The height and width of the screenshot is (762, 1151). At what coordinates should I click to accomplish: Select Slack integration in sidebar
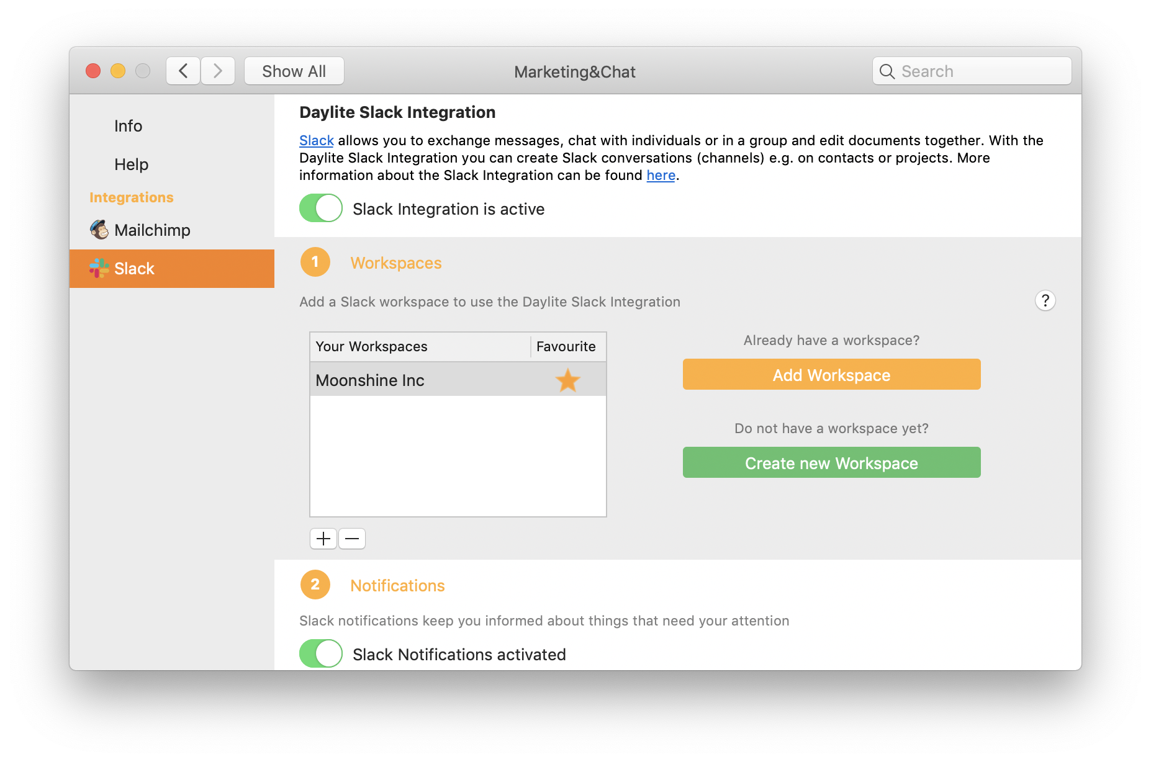tap(171, 269)
